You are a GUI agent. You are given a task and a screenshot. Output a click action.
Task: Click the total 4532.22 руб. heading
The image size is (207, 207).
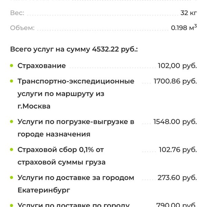[74, 49]
